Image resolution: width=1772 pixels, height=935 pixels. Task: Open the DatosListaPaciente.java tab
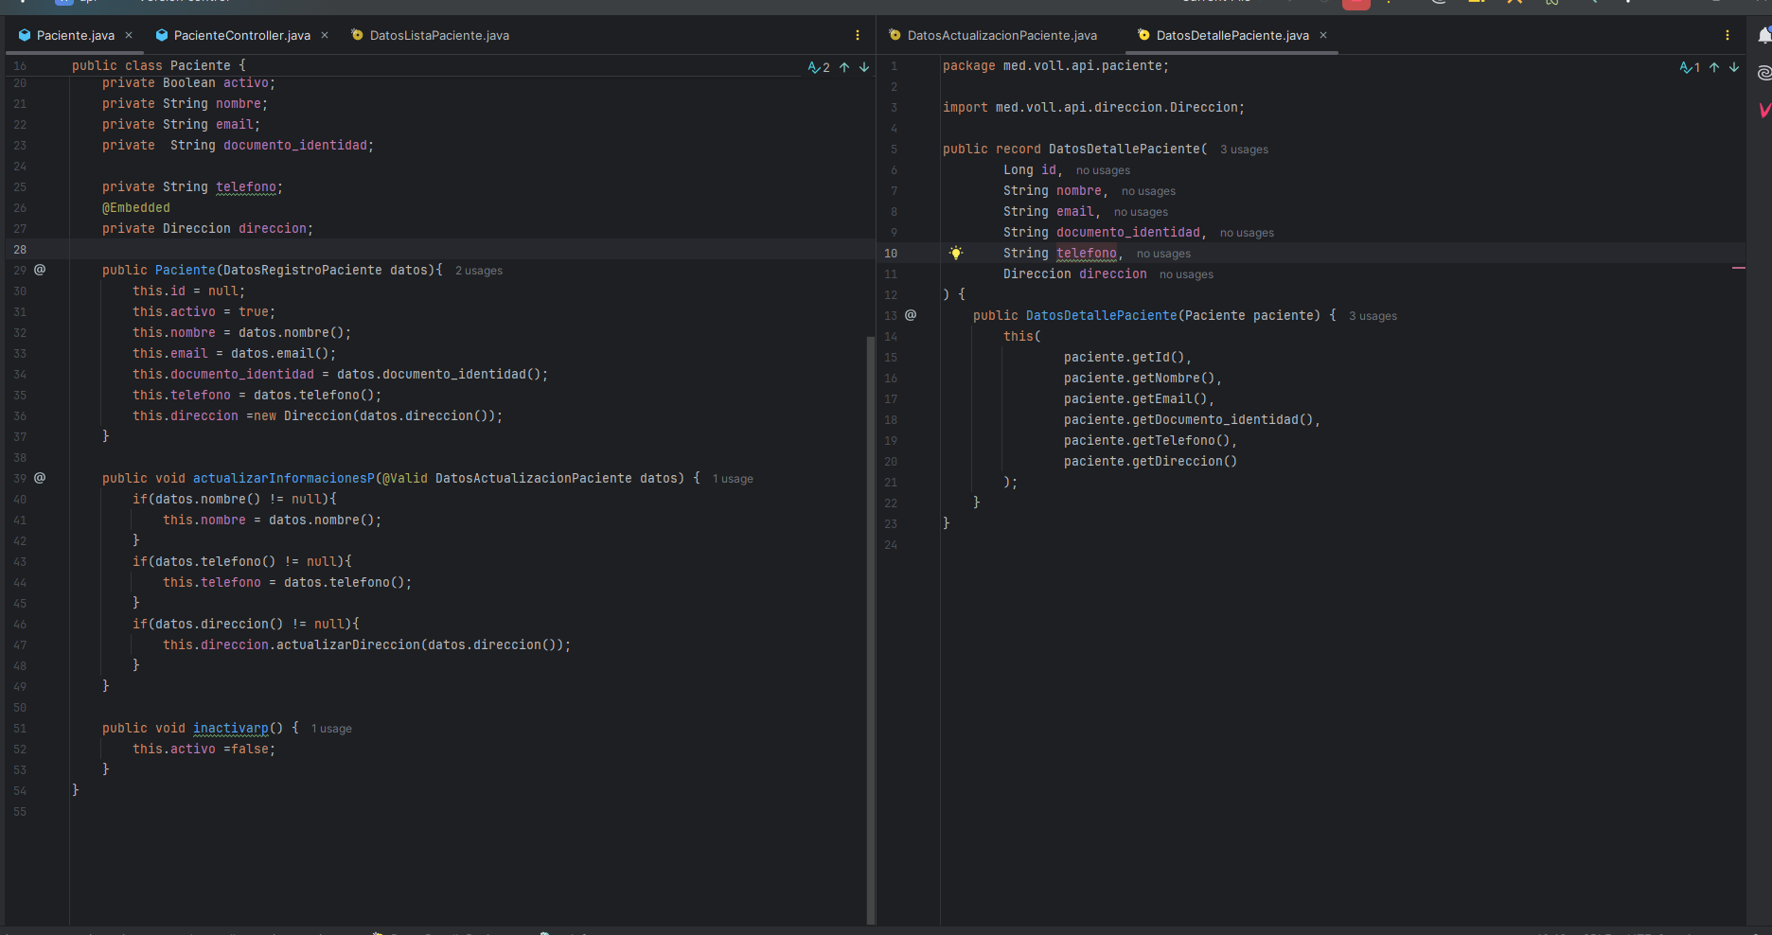coord(439,35)
